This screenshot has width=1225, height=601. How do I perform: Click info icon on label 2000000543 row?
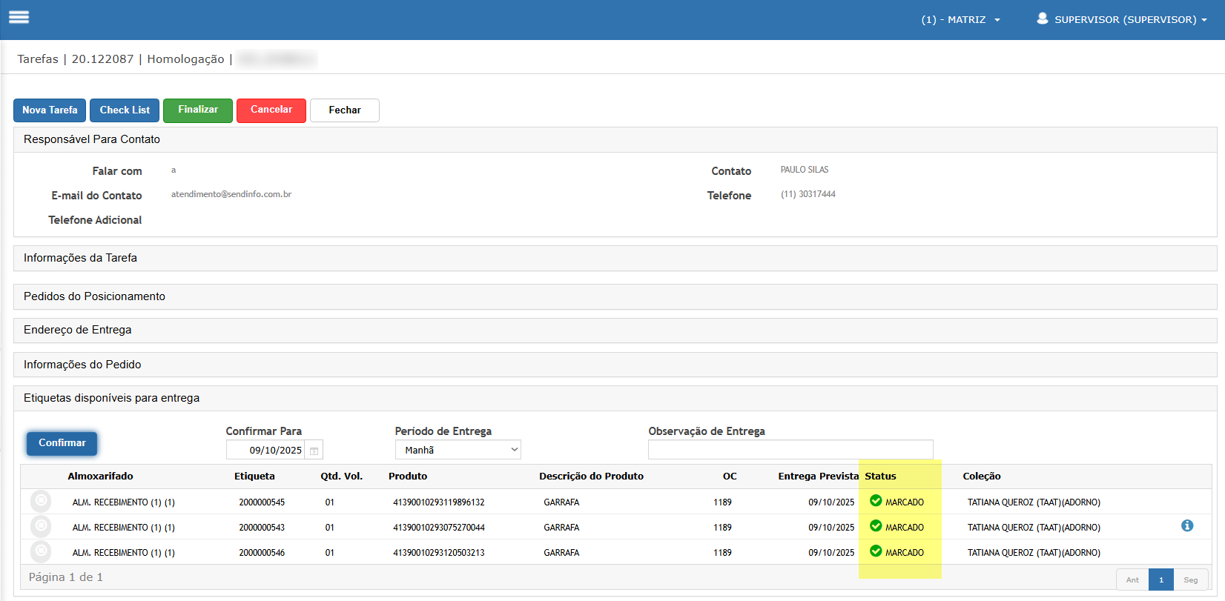coord(1186,525)
